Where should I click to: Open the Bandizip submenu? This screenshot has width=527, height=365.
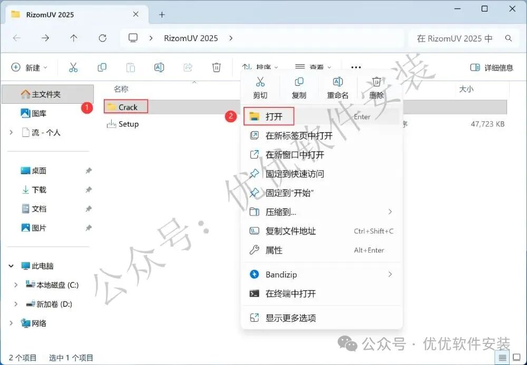click(321, 274)
